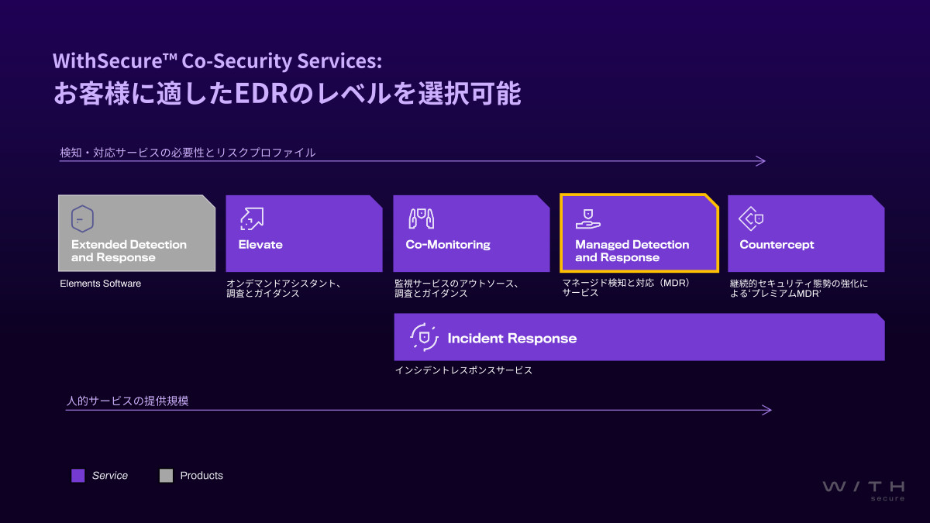Click the gray Products legend swatch
This screenshot has width=930, height=523.
[x=166, y=476]
